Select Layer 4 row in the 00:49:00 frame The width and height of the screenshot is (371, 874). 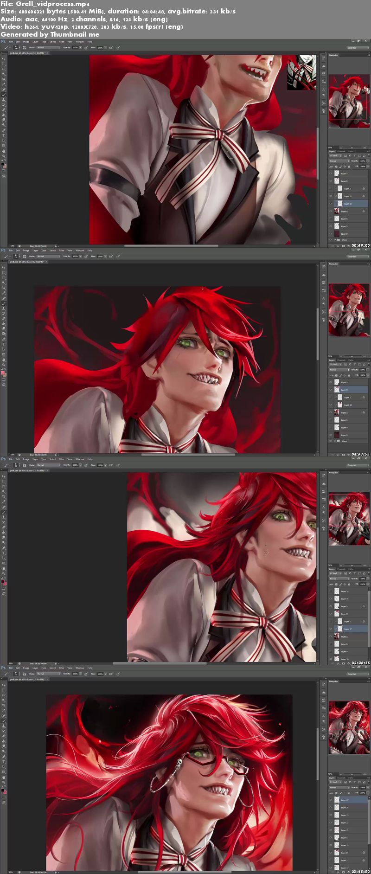pyautogui.click(x=348, y=212)
